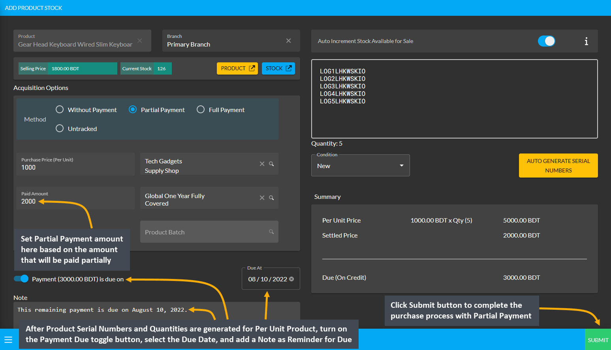This screenshot has height=350, width=611.
Task: Click Auto Generate Serial Numbers
Action: pos(558,166)
